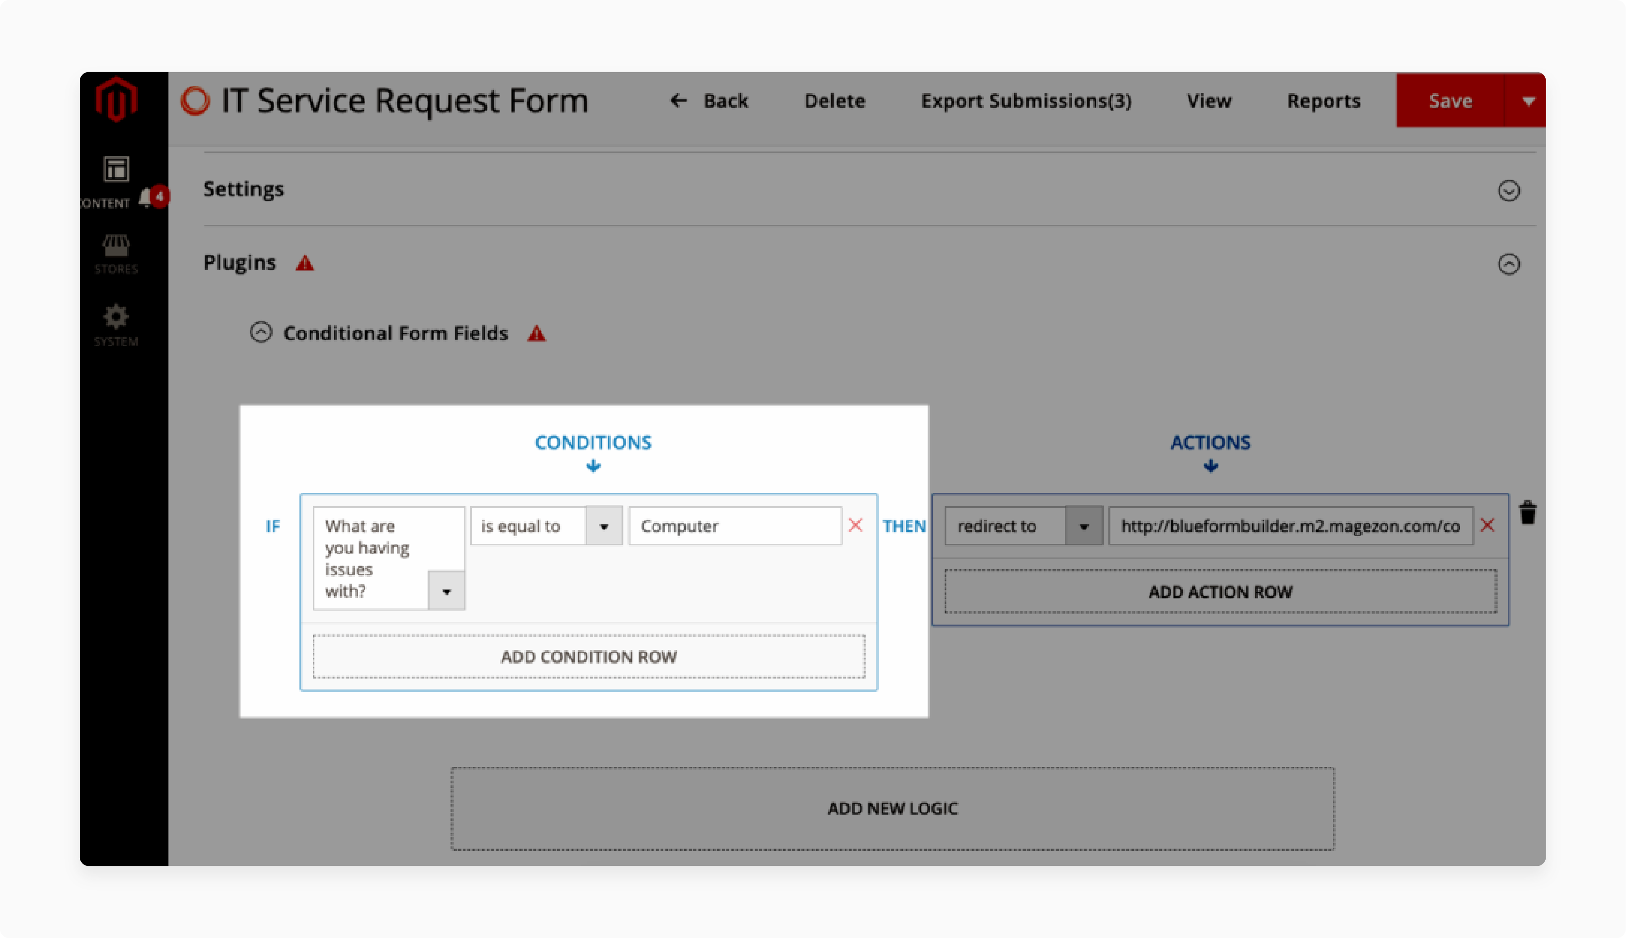This screenshot has height=938, width=1626.
Task: Collapse the Plugins section
Action: coord(1509,264)
